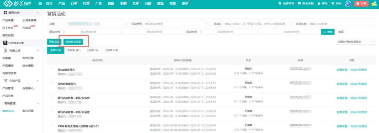Open the 店铺 filter type dropdown
This screenshot has height=133, width=379.
pyautogui.click(x=57, y=24)
